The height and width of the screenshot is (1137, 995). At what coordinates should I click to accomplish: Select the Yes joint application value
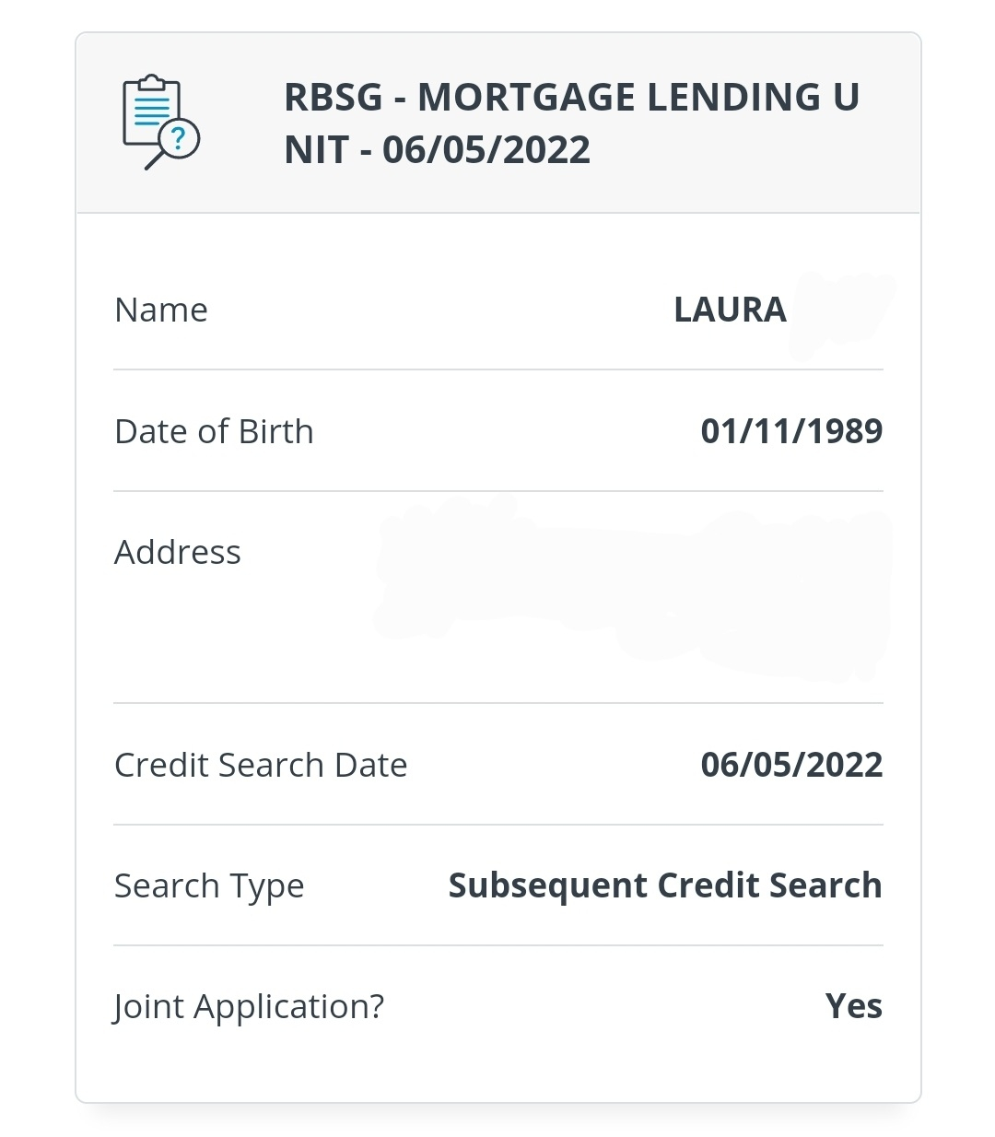pos(854,1006)
